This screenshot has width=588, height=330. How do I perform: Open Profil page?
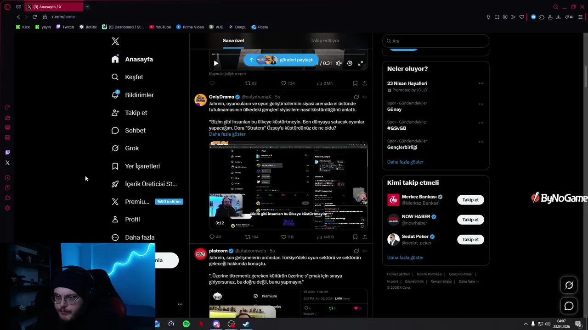125,220
